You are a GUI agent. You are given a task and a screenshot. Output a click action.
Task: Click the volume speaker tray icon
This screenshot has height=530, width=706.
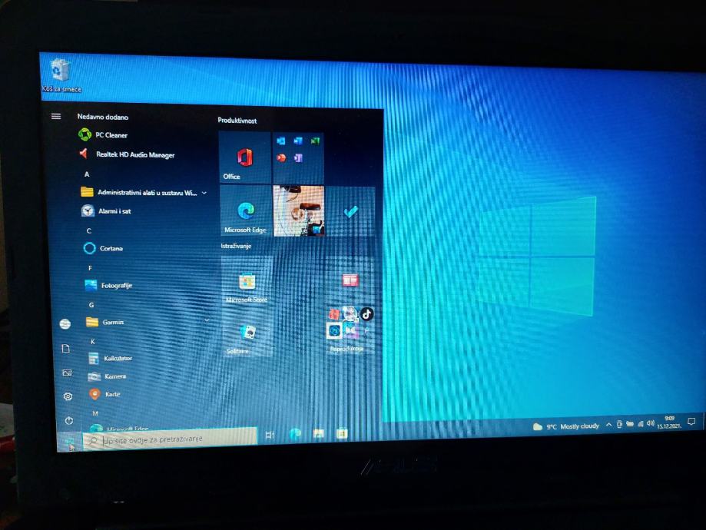click(x=650, y=423)
